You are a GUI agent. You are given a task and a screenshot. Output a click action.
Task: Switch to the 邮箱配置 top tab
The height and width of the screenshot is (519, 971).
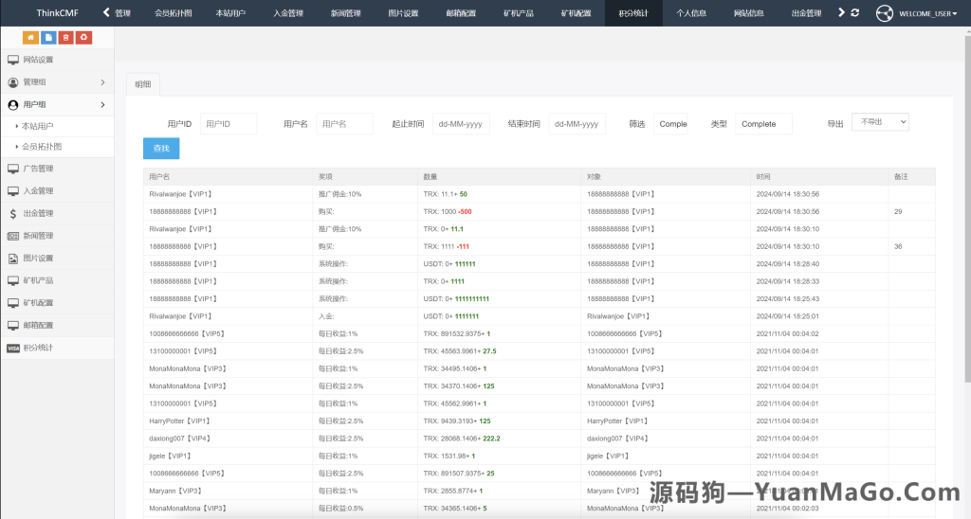461,13
